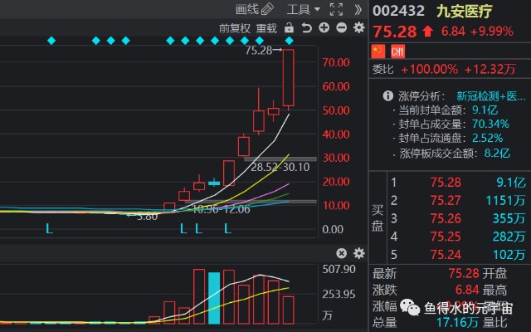Zoom in with the plus icon
This screenshot has width=531, height=332.
click(324, 27)
